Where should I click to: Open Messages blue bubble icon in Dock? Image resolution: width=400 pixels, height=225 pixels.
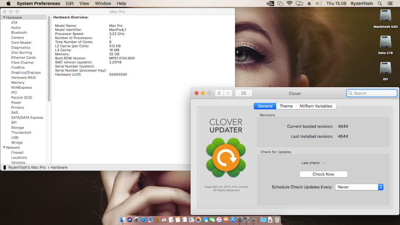point(205,220)
